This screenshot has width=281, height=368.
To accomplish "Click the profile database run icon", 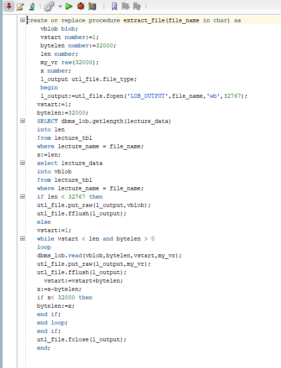I will pos(92,6).
